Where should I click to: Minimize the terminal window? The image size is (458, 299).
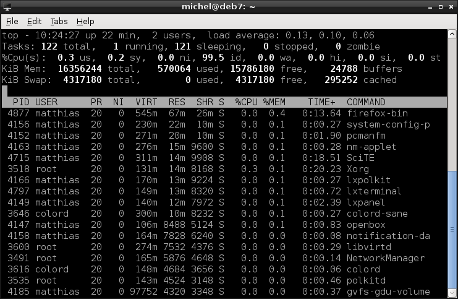(430, 7)
